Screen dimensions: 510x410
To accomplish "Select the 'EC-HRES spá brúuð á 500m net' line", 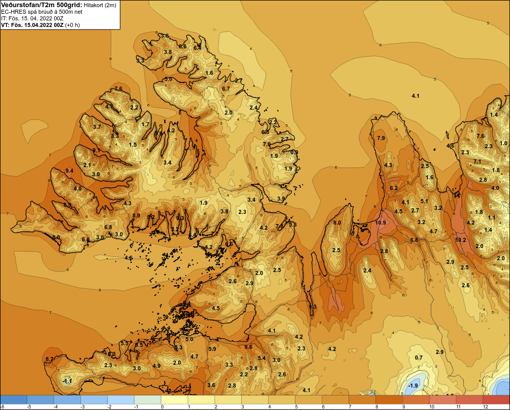I will click(42, 12).
